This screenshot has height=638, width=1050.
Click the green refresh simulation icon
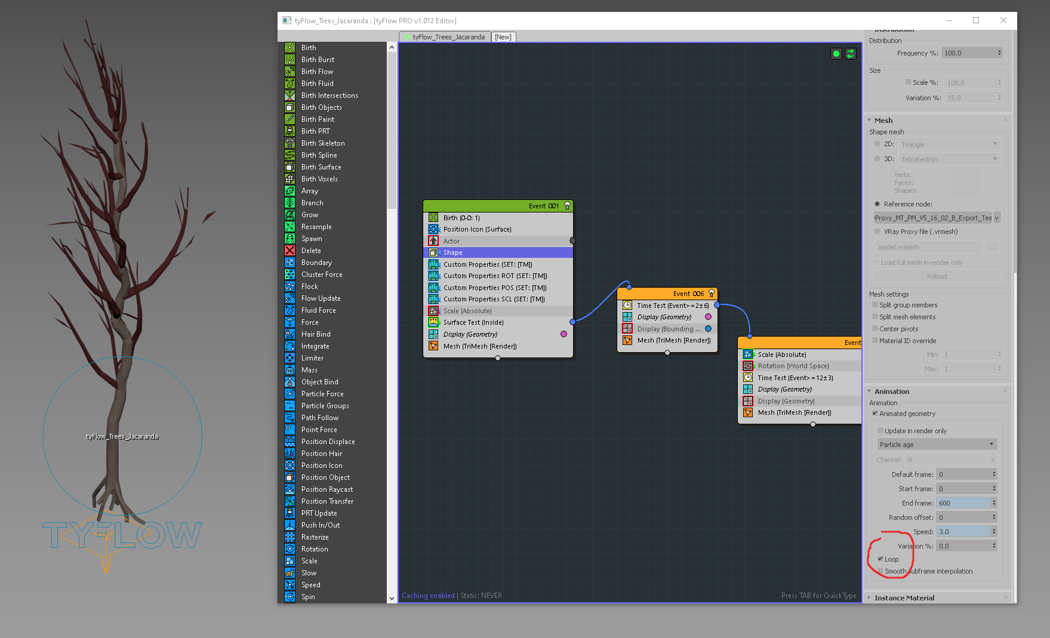pos(851,54)
